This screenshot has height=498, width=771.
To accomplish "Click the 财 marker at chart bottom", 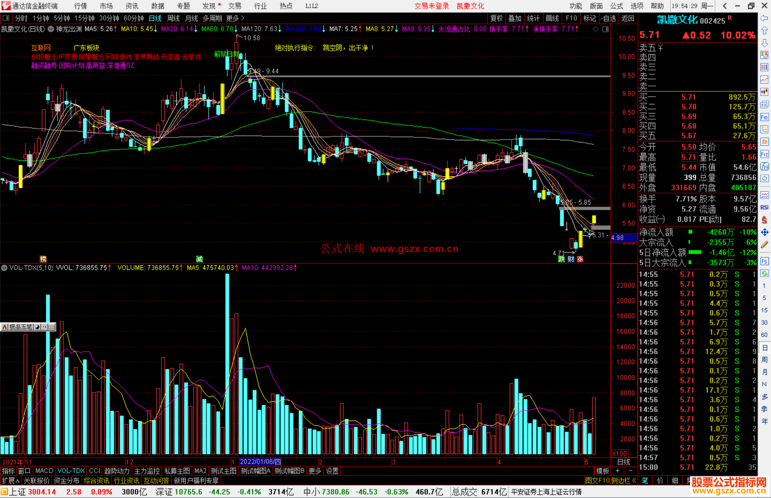I will tap(571, 259).
